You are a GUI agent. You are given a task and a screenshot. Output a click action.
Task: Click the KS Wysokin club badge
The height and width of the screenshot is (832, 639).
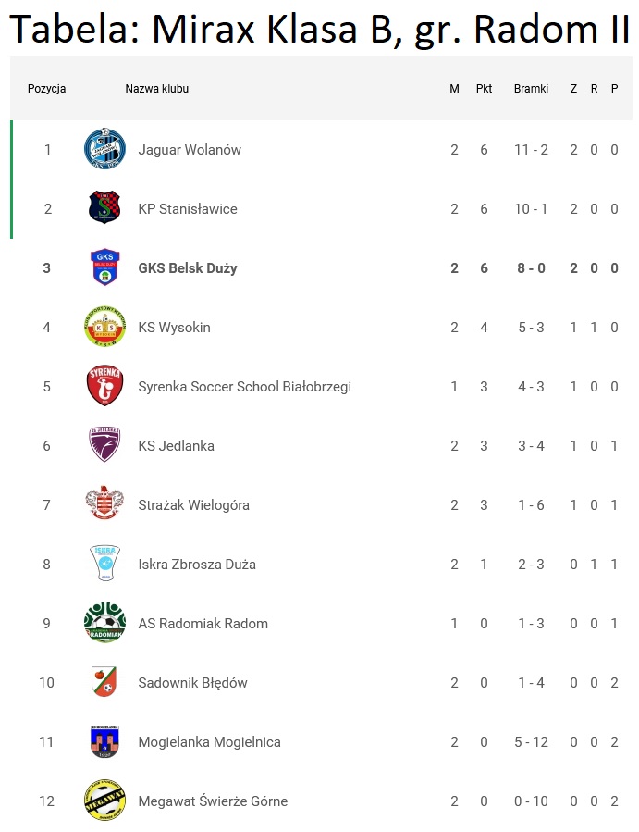104,327
